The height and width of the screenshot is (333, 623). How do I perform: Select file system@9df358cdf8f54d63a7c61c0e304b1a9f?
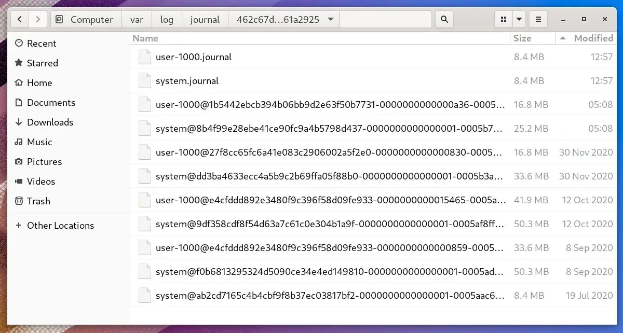coord(372,224)
